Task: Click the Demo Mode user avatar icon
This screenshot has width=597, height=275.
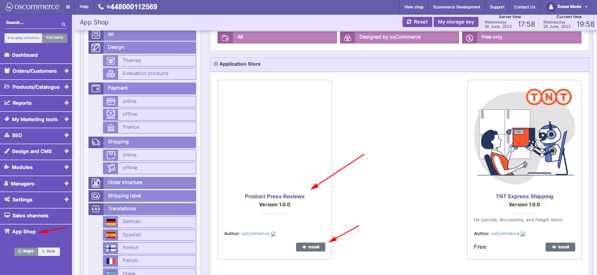Action: pos(551,7)
